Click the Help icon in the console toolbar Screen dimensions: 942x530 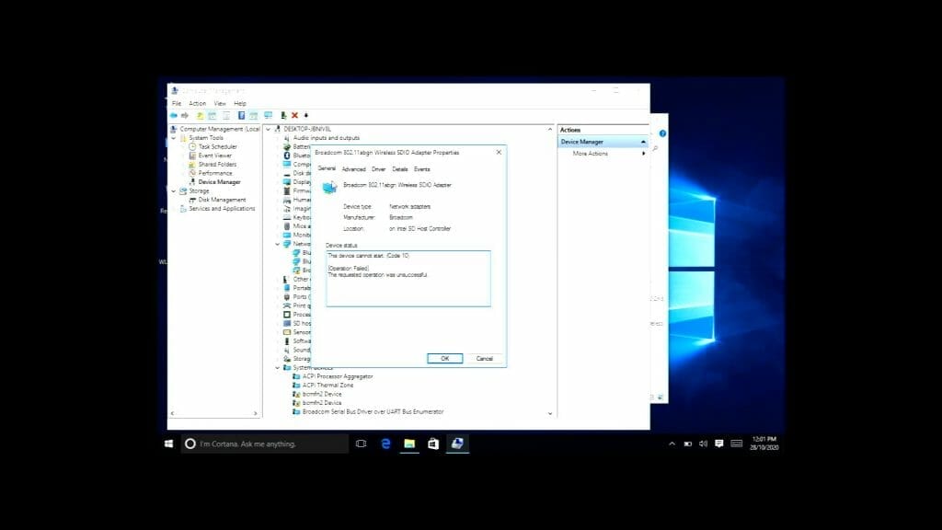(240, 114)
